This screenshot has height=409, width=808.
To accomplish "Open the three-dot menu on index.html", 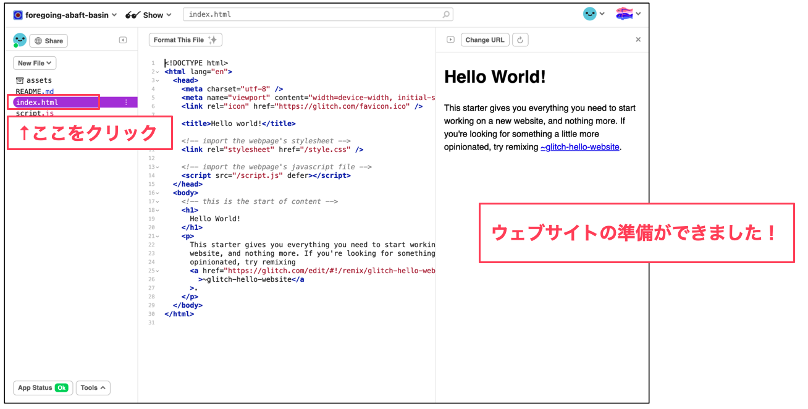I will (127, 103).
